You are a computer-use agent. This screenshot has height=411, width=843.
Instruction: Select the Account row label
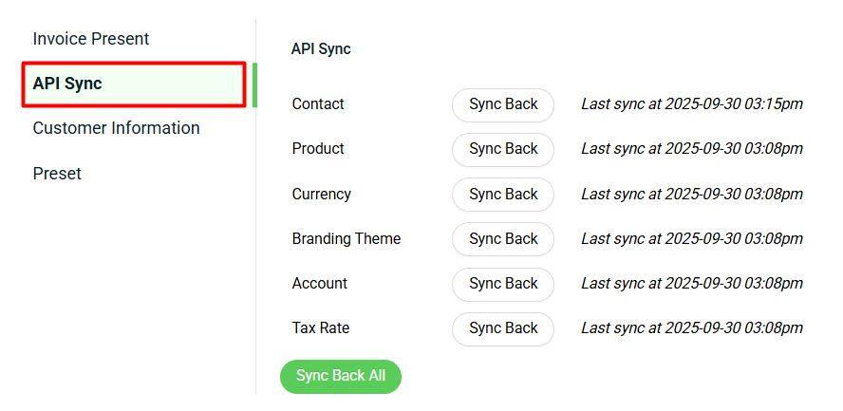point(320,284)
